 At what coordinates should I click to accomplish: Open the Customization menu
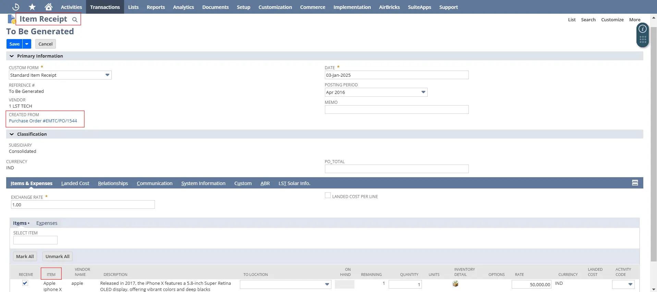pyautogui.click(x=275, y=7)
